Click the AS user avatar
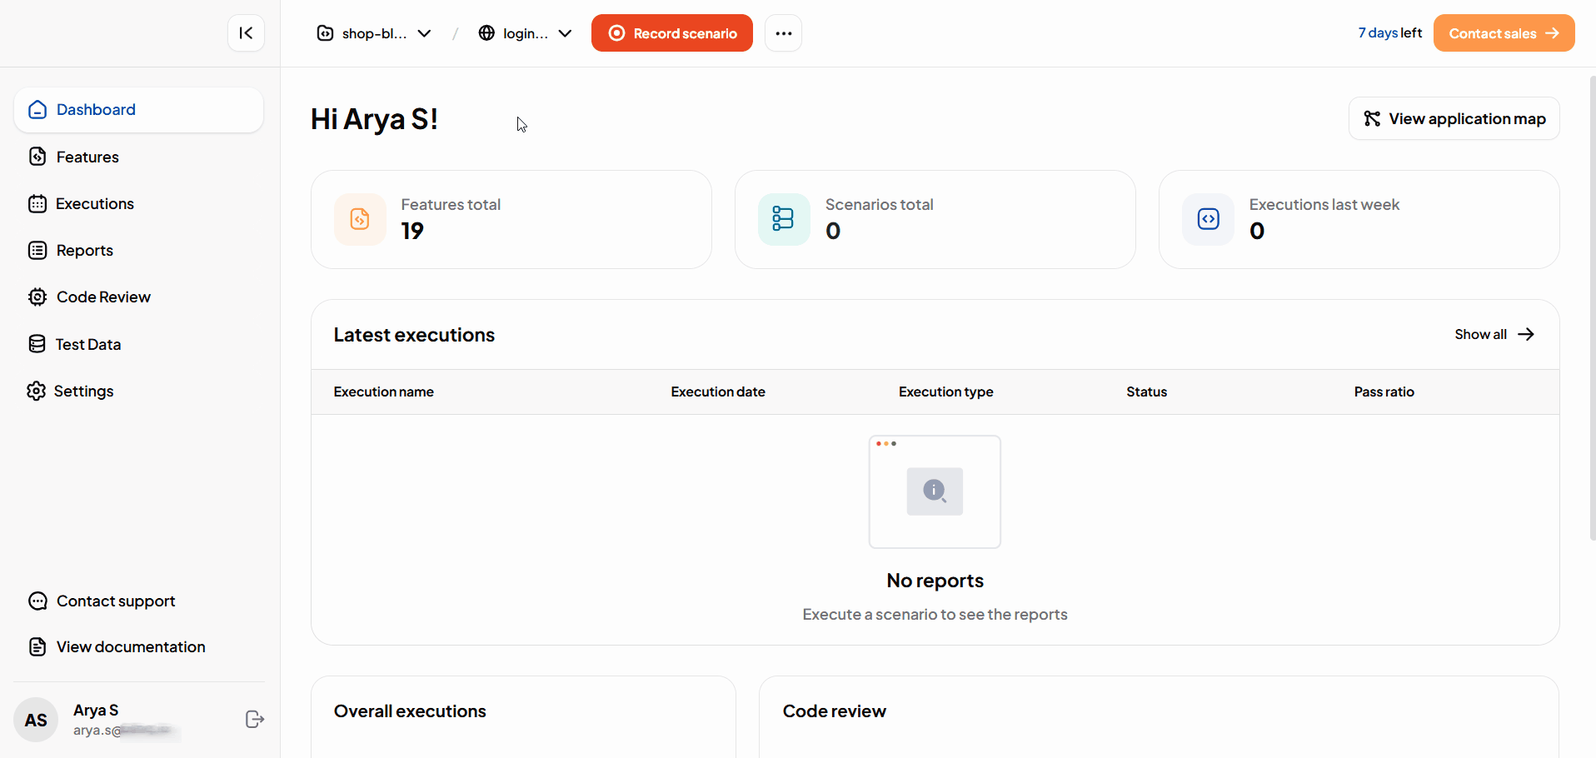 coord(36,720)
